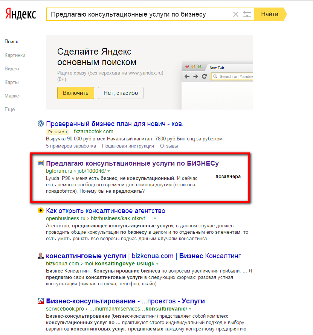Open the 5 примеров заработка sitelink

(x=71, y=146)
